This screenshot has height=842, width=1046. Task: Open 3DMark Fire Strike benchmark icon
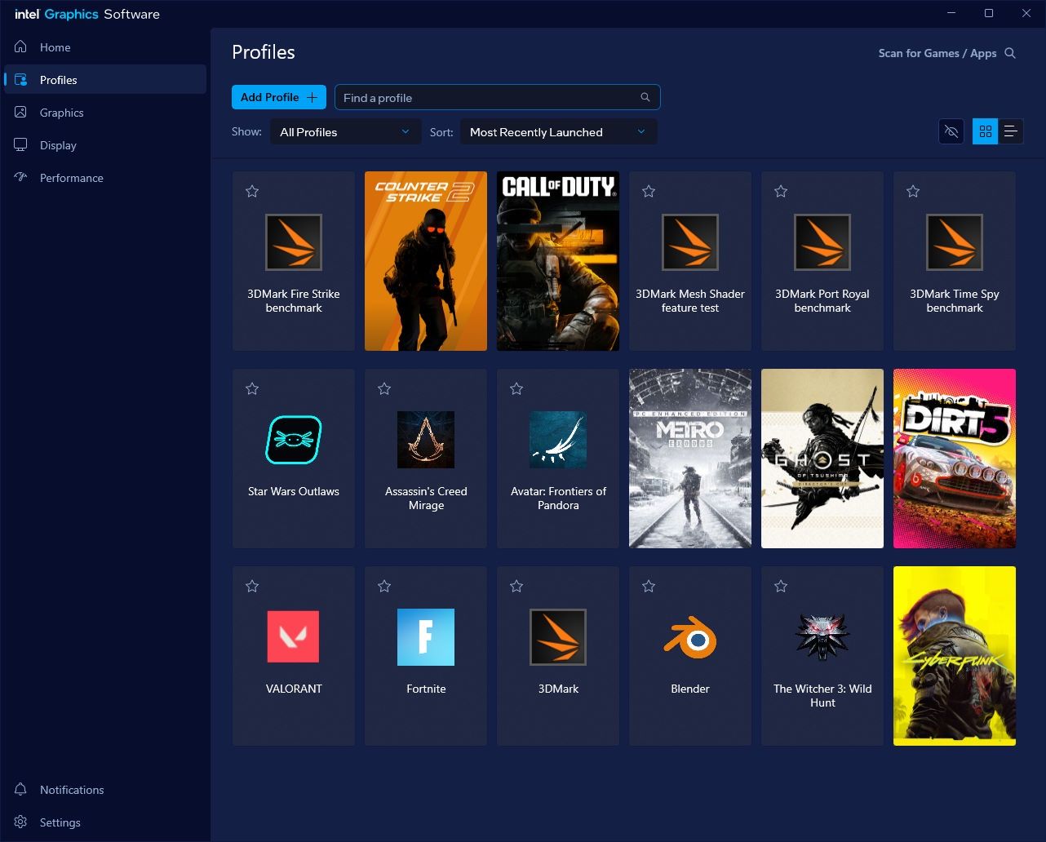pyautogui.click(x=294, y=242)
